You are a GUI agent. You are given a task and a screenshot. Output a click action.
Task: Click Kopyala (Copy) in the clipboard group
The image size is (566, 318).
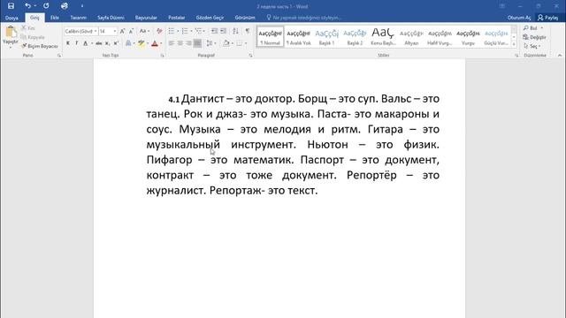pyautogui.click(x=33, y=37)
